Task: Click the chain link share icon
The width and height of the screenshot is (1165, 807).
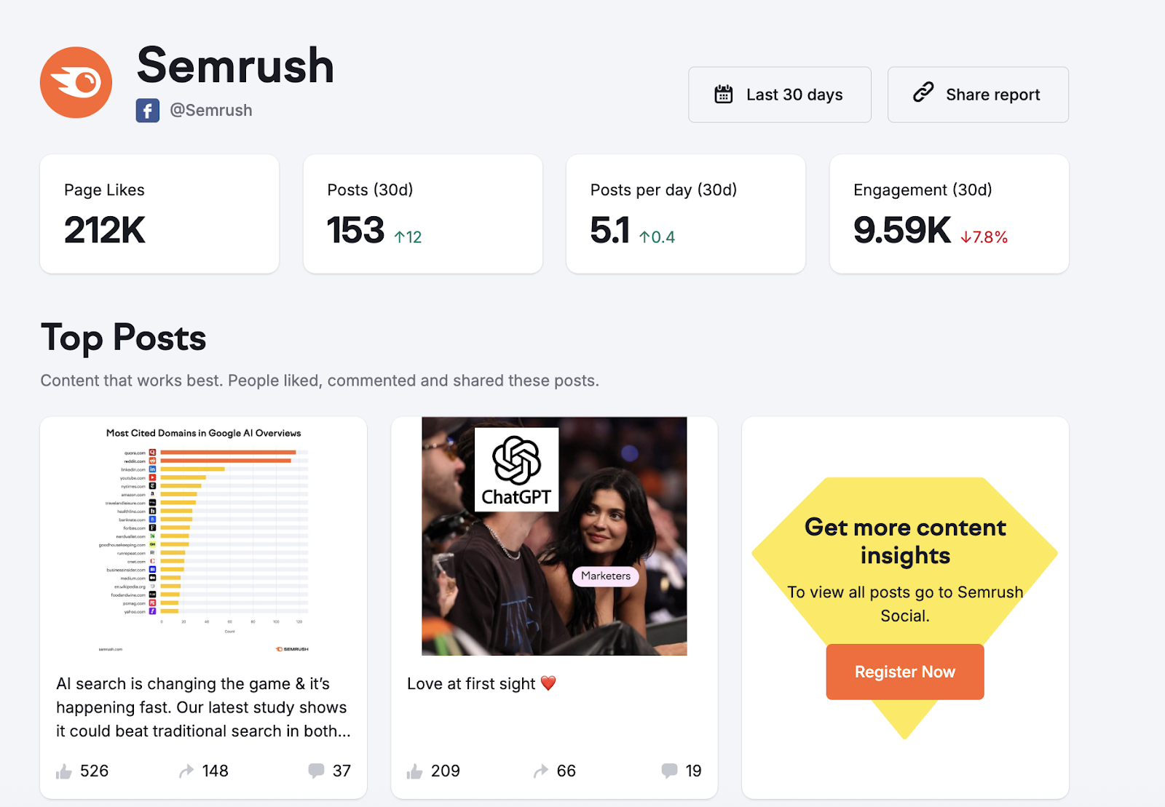Action: click(923, 93)
